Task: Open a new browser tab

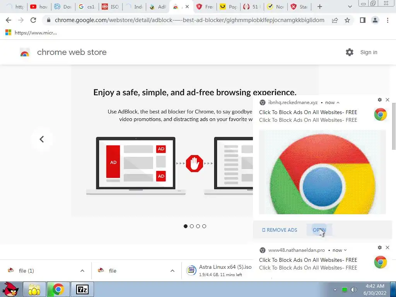Action: (320, 7)
